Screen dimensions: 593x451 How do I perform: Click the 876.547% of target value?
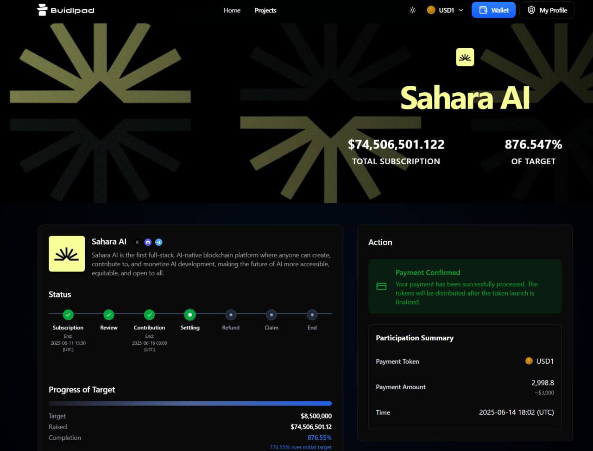point(533,144)
